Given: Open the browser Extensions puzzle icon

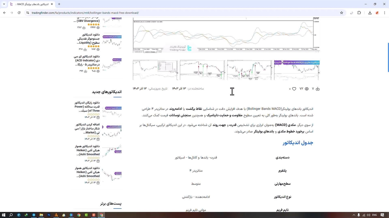Looking at the screenshot, I should point(359,13).
